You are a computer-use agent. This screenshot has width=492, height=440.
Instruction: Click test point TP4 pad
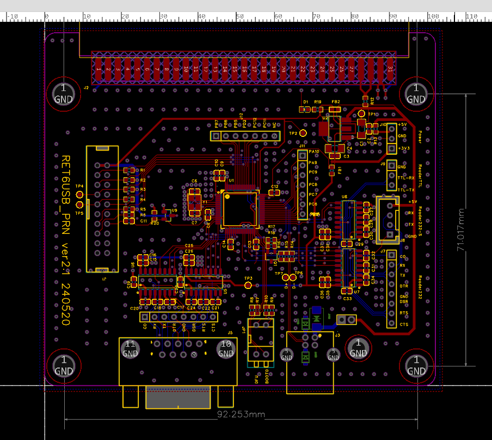tap(80, 194)
